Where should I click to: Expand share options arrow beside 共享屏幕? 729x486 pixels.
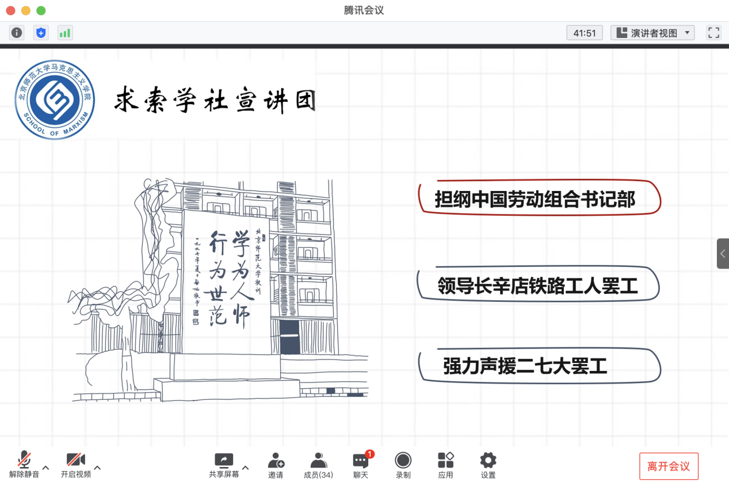(x=245, y=467)
